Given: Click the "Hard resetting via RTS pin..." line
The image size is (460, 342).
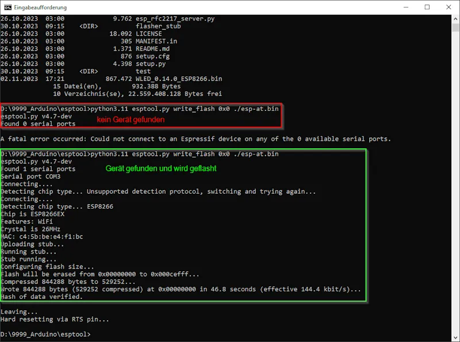Looking at the screenshot, I should tap(55, 319).
